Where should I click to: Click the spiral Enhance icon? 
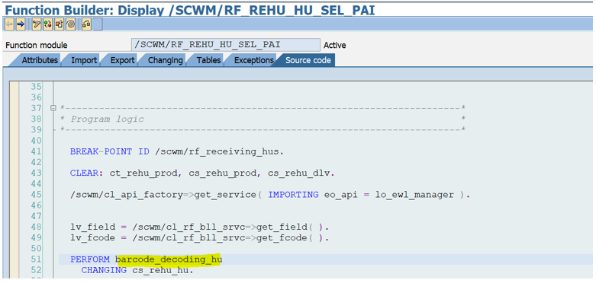click(71, 24)
